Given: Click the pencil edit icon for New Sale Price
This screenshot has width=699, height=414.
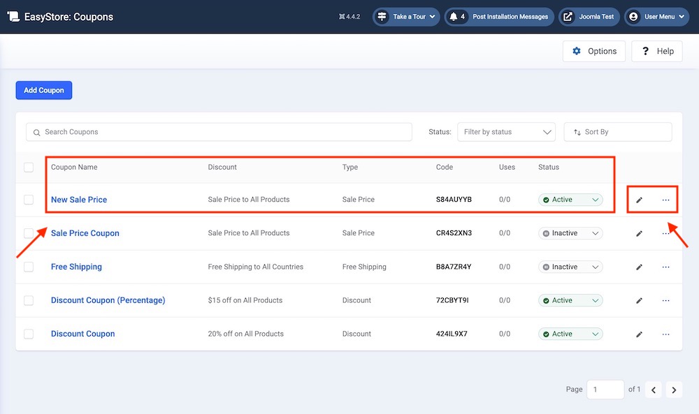Looking at the screenshot, I should pos(639,200).
